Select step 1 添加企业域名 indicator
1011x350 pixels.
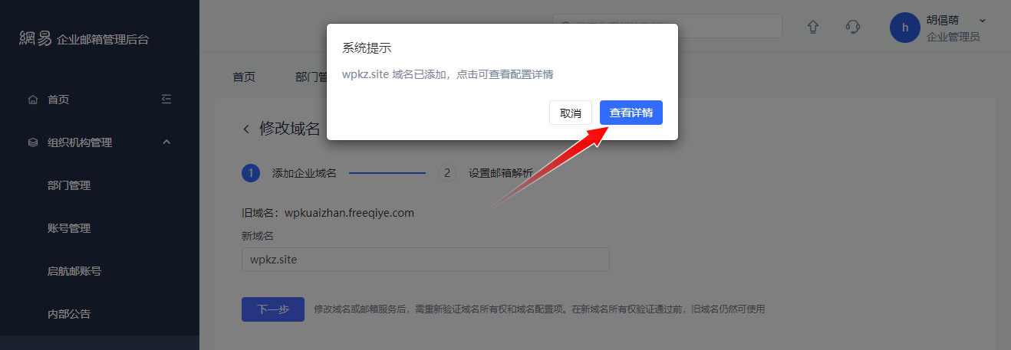coord(250,173)
